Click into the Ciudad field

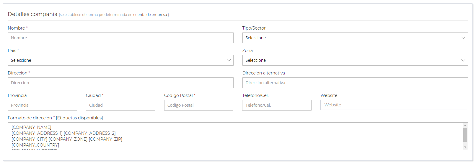click(x=120, y=105)
